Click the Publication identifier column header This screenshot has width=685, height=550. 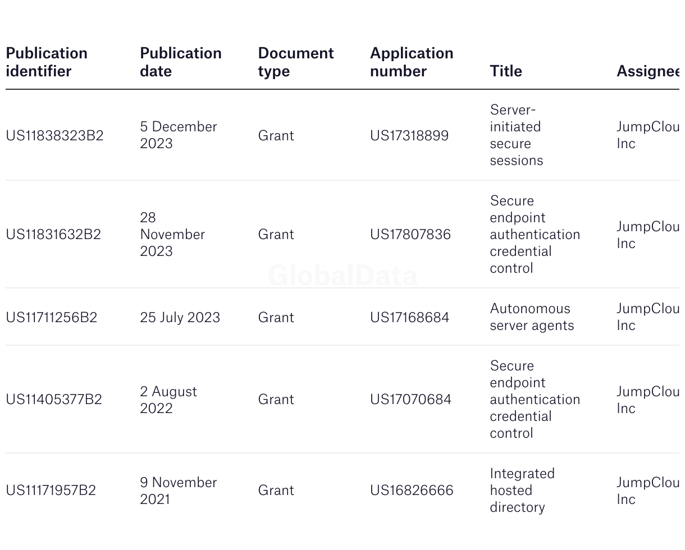point(47,62)
